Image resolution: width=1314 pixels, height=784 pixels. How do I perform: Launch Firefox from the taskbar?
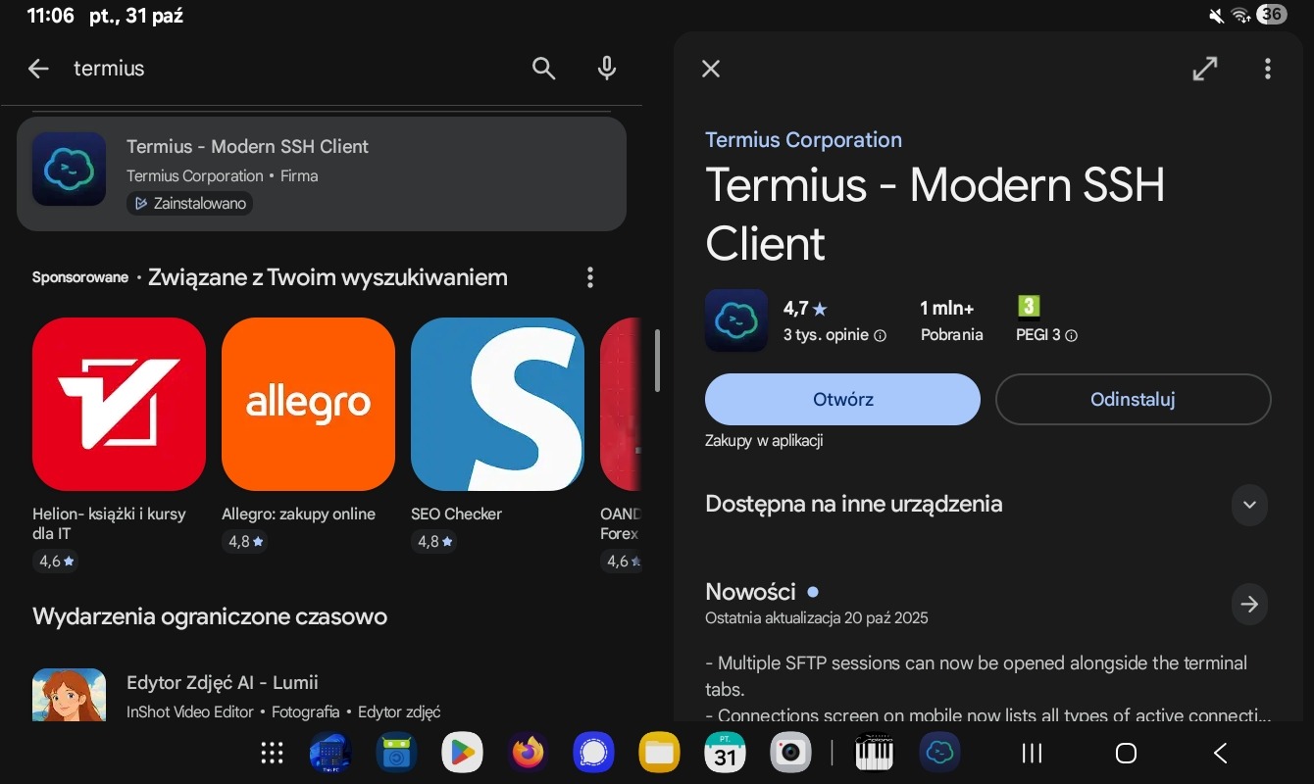[x=528, y=753]
